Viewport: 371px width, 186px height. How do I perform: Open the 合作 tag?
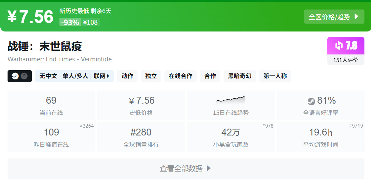pyautogui.click(x=210, y=76)
